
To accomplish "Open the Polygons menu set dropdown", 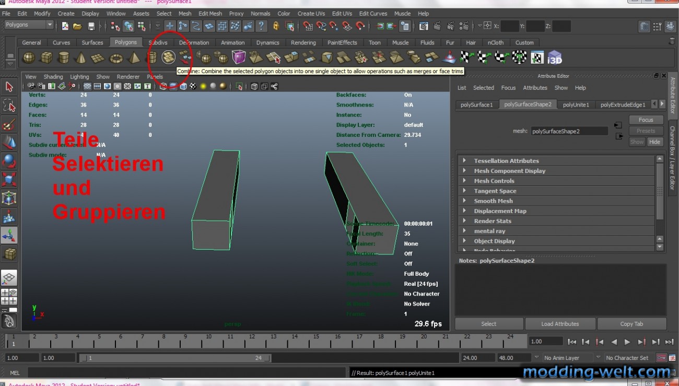I will (x=29, y=25).
